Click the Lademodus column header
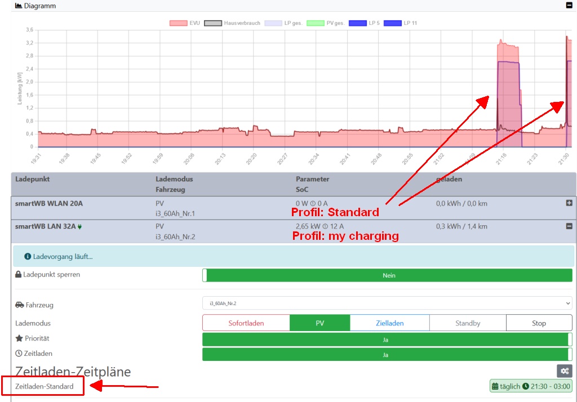The image size is (577, 402). 174,179
